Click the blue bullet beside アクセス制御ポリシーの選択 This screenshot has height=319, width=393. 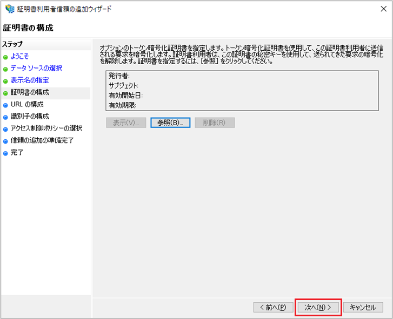coord(5,130)
